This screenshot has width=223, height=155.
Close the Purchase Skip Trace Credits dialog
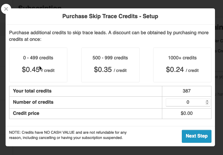(x=6, y=9)
